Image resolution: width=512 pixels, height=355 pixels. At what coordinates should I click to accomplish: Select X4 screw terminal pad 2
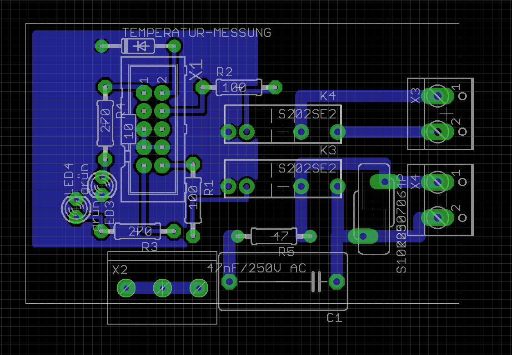point(437,218)
